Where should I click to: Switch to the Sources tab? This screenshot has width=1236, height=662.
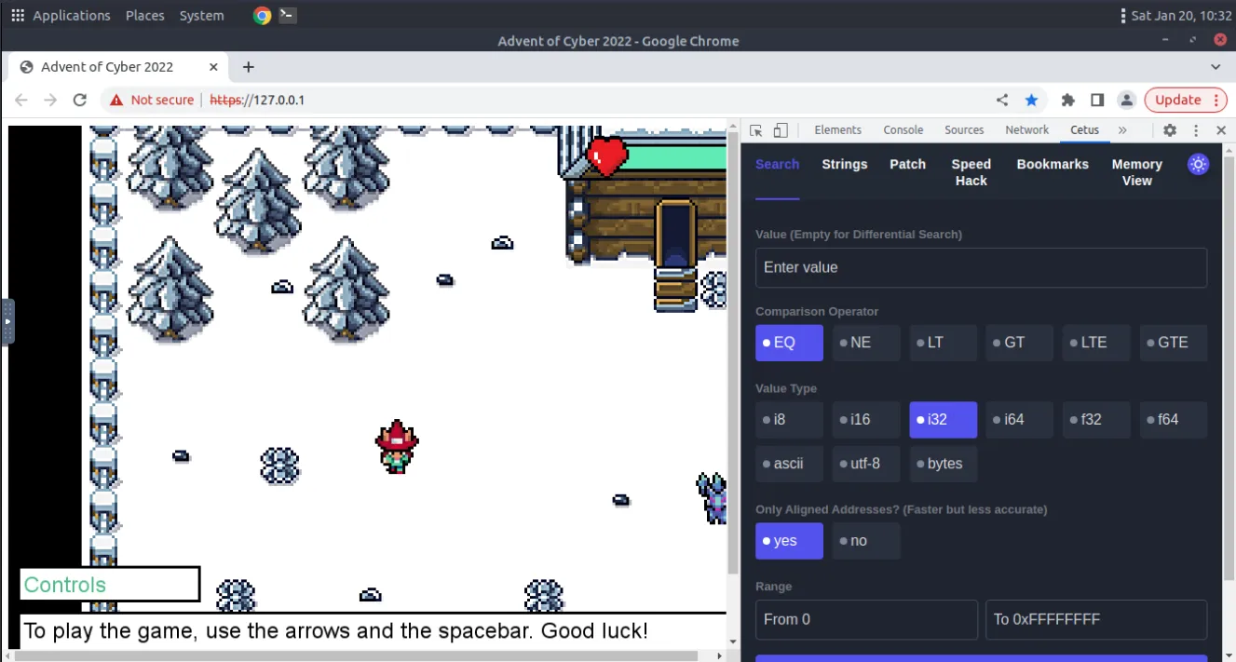click(964, 130)
